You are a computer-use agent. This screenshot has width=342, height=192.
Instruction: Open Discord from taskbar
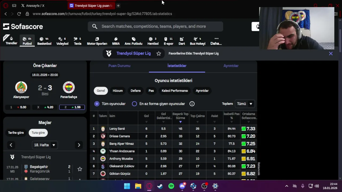pos(182,186)
